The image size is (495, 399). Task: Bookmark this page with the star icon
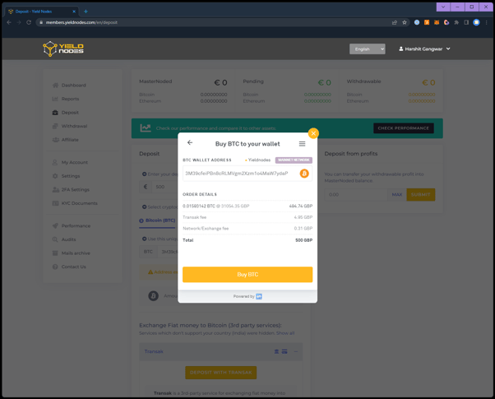[405, 22]
